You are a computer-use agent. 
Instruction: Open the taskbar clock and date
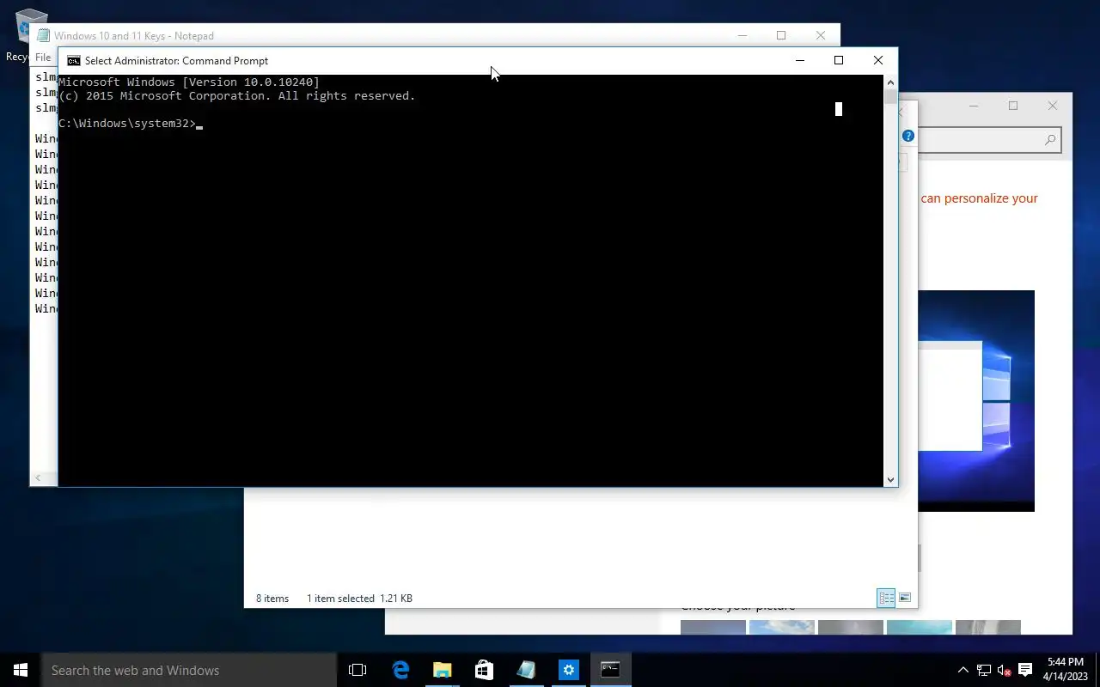(x=1066, y=670)
